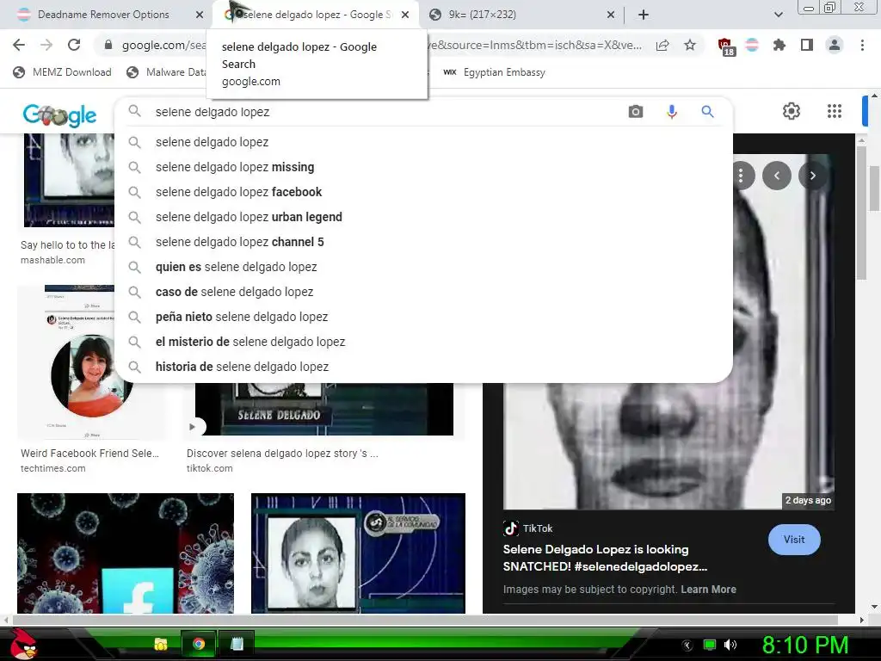Open 'Selene Delgado Lopez is looking SNATCHED' title
The image size is (881, 661).
tap(605, 558)
